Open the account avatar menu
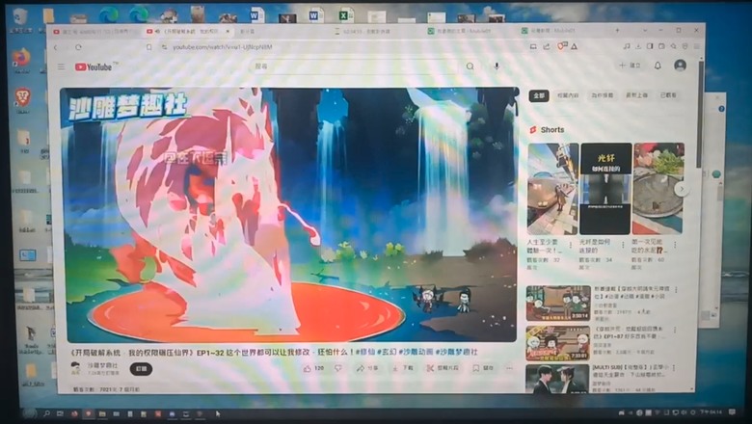This screenshot has width=752, height=424. pyautogui.click(x=680, y=66)
